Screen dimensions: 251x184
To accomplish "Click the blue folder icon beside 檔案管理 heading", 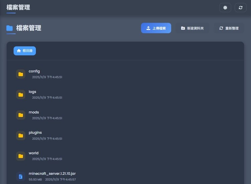I will pos(9,28).
